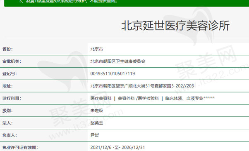Click the 诊疗科目 label
This screenshot has height=151, width=249.
click(12, 98)
